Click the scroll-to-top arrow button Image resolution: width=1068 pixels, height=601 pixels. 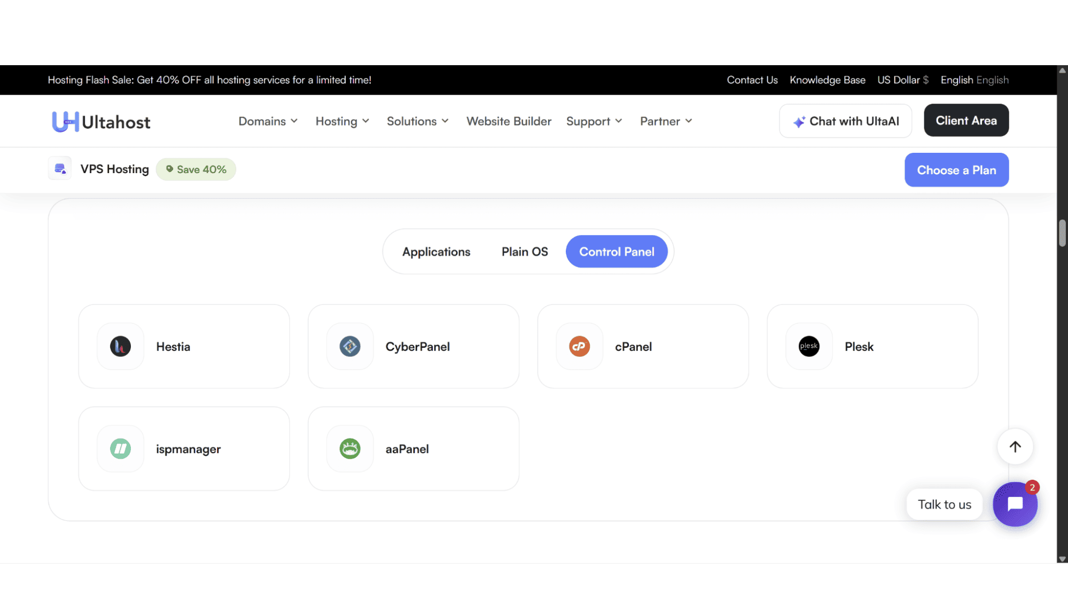coord(1015,447)
